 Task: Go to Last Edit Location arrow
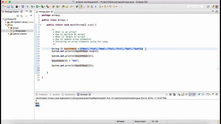(110, 7)
